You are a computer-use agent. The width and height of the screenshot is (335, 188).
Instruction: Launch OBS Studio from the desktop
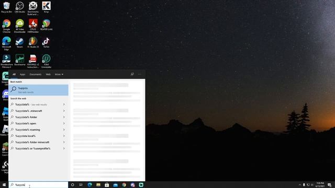point(20,7)
